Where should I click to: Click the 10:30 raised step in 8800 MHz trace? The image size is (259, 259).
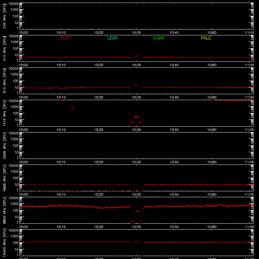(137, 211)
